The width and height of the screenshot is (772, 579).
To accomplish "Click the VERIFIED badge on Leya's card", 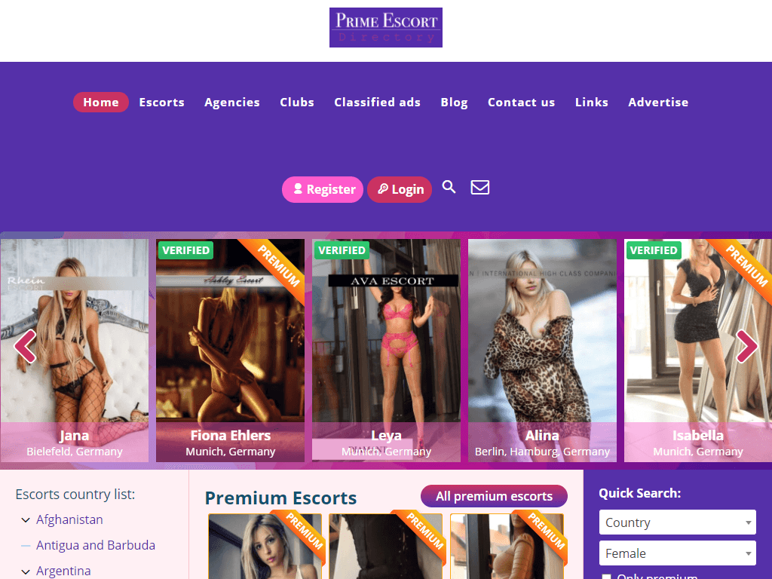I will click(342, 250).
